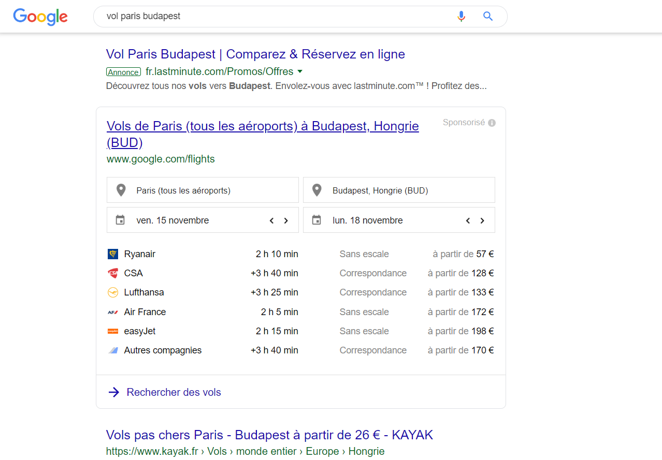Click arrow icon beside Rechercher des vols
662x460 pixels.
[114, 392]
